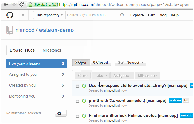The height and width of the screenshot is (124, 194).
Task: Open the watson-demo repository link
Action: 56,30
